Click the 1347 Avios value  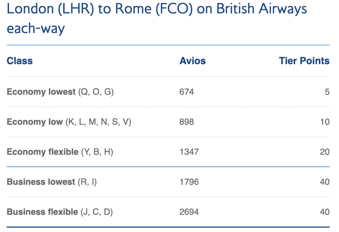[189, 152]
